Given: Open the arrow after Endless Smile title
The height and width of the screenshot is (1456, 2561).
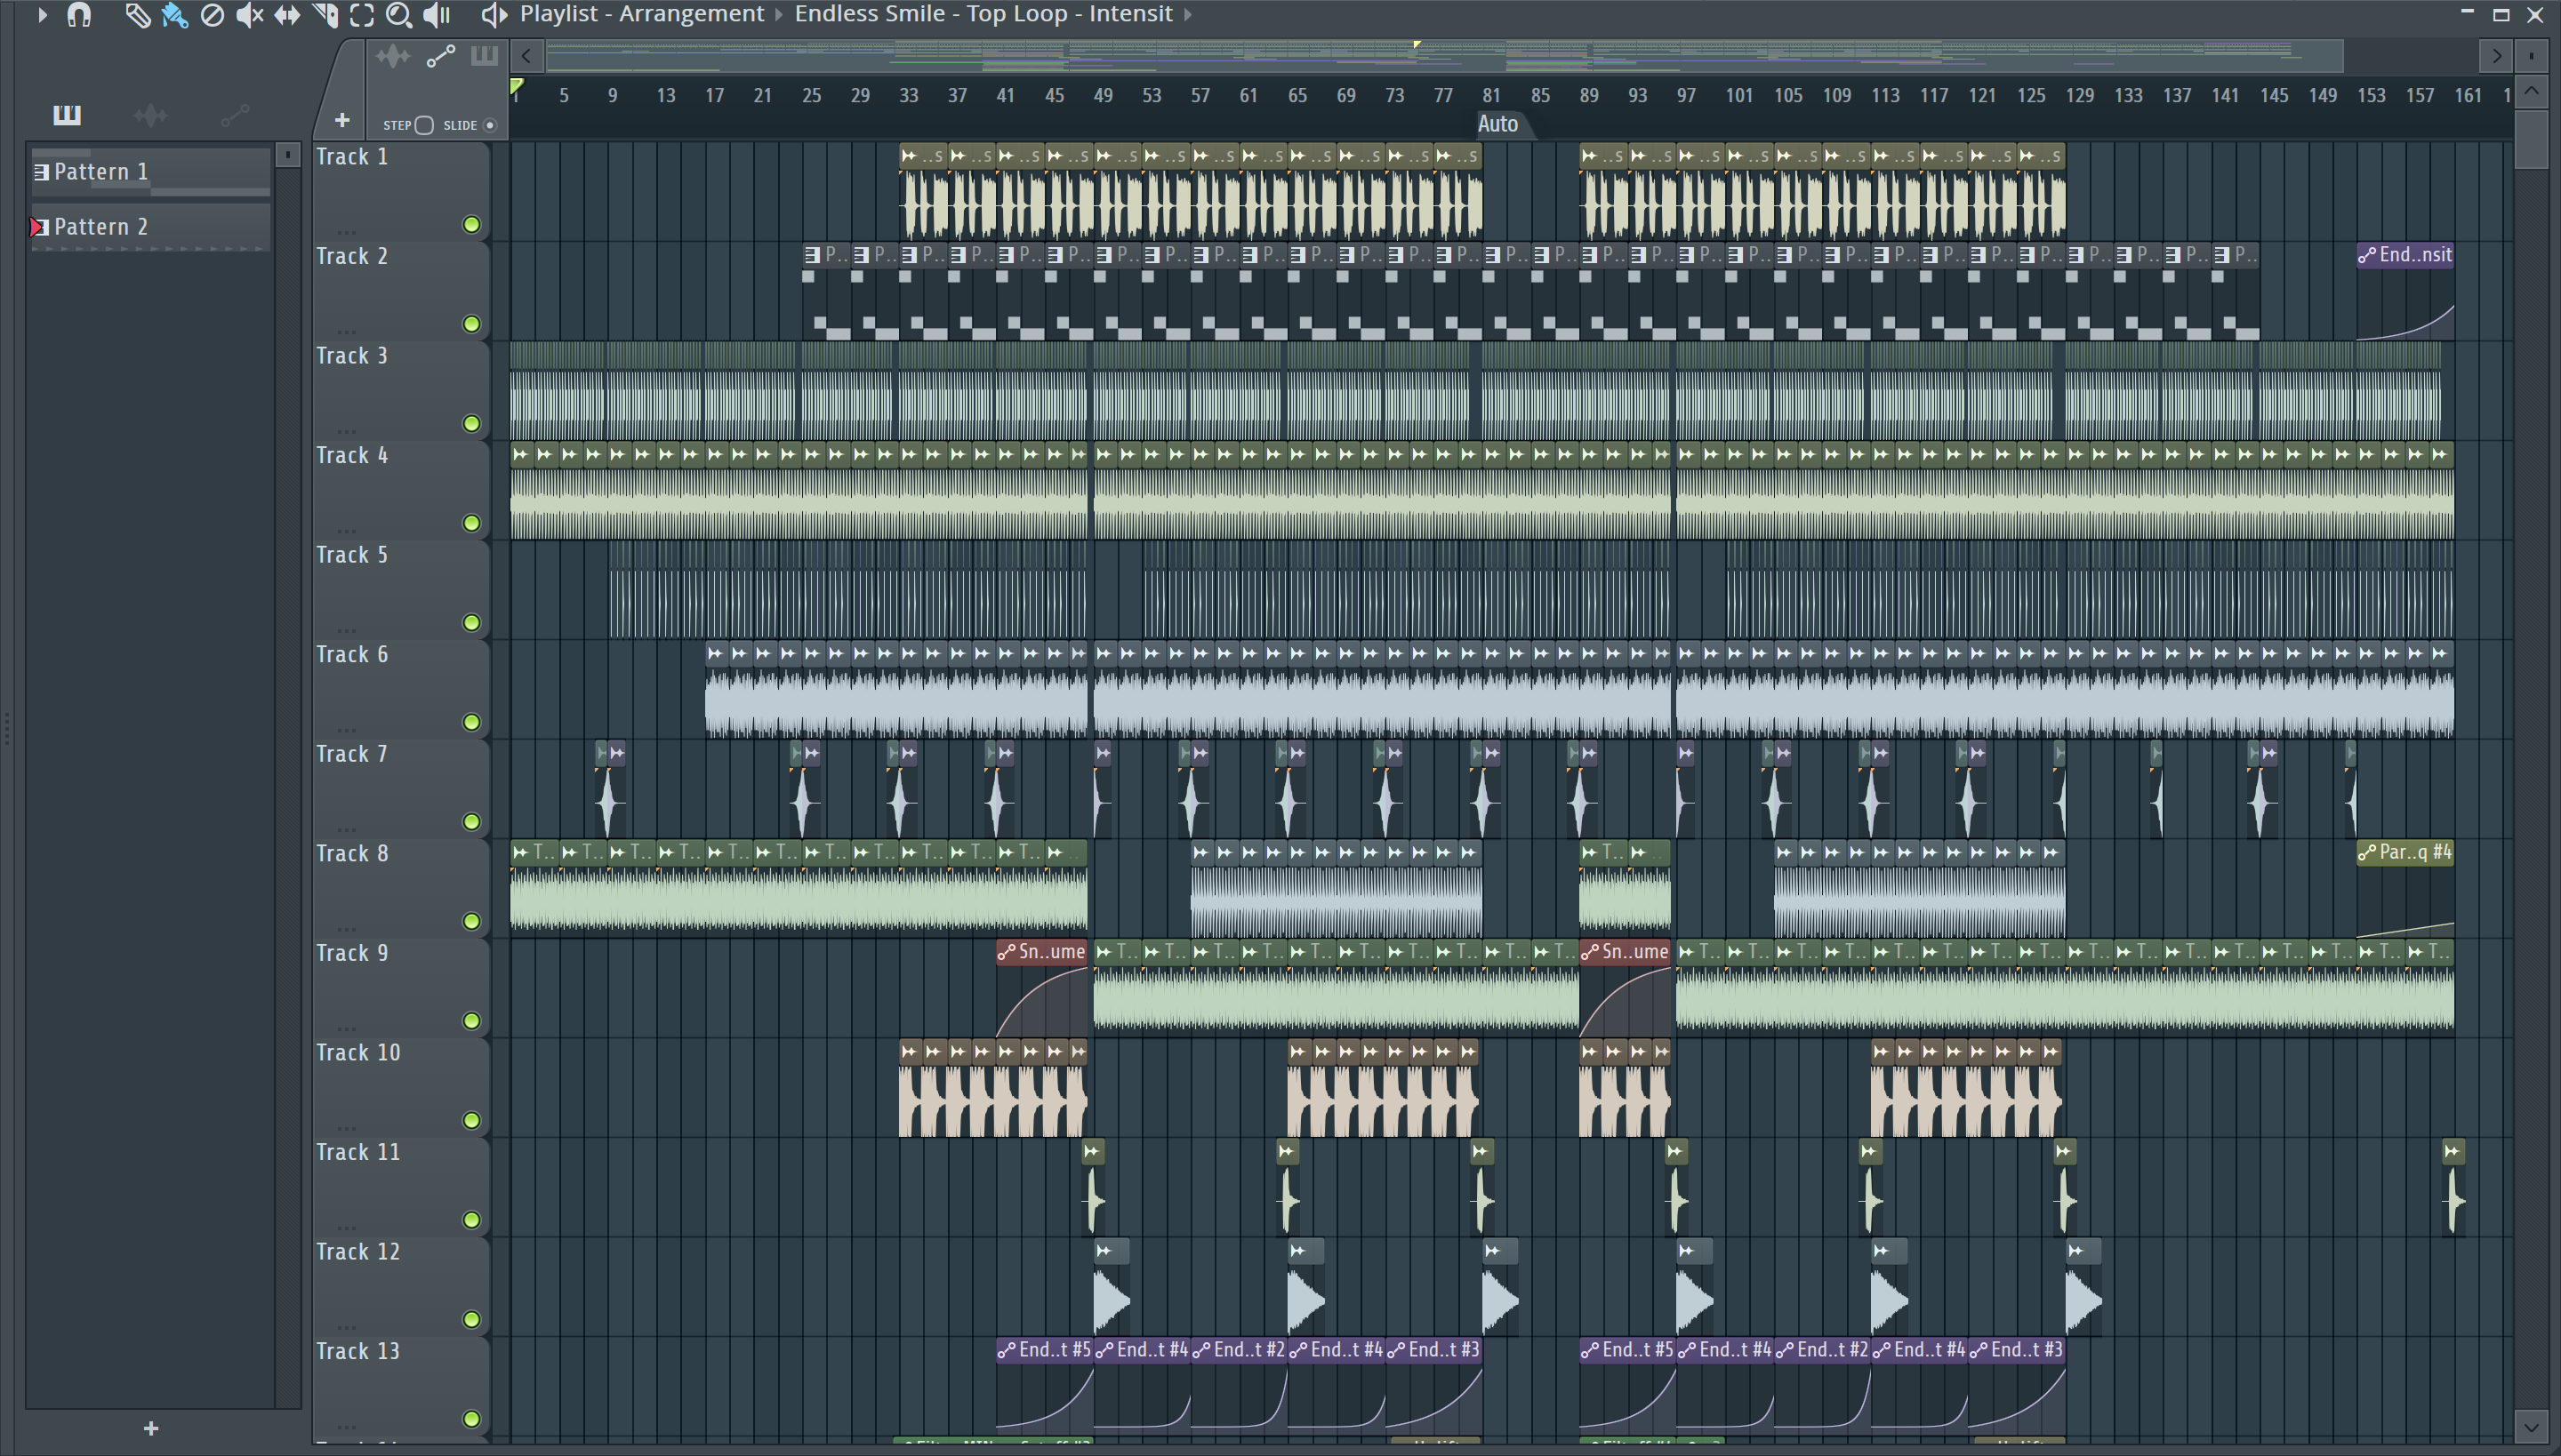Looking at the screenshot, I should click(1187, 14).
